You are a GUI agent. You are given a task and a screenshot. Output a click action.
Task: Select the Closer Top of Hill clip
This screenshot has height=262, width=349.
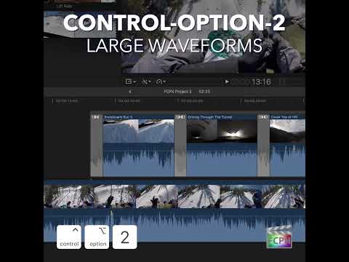287,145
